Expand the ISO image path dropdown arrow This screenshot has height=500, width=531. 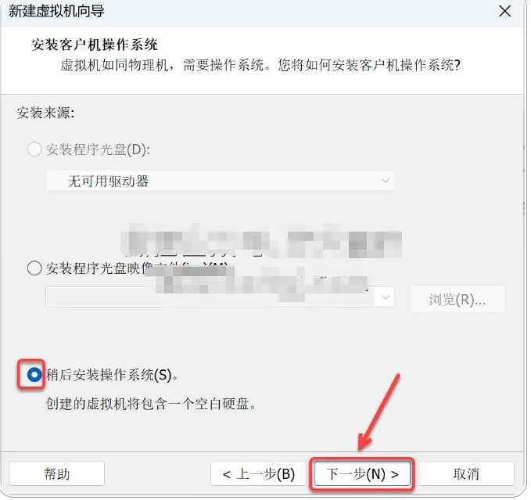[386, 297]
